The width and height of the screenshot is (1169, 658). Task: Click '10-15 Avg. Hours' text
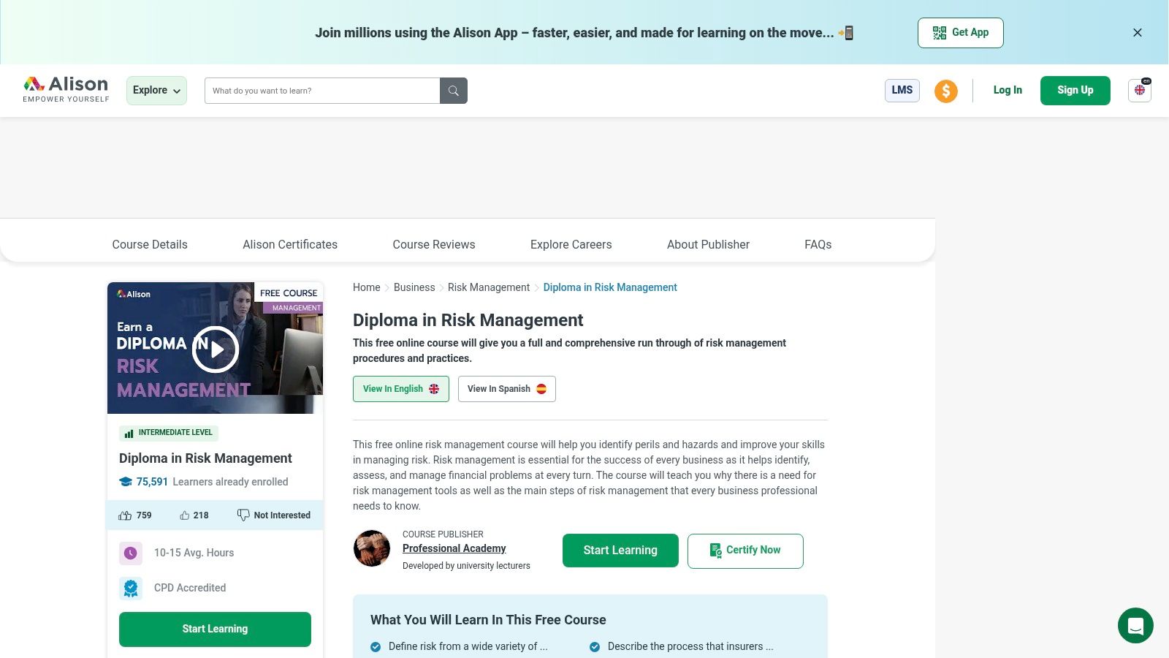194,553
